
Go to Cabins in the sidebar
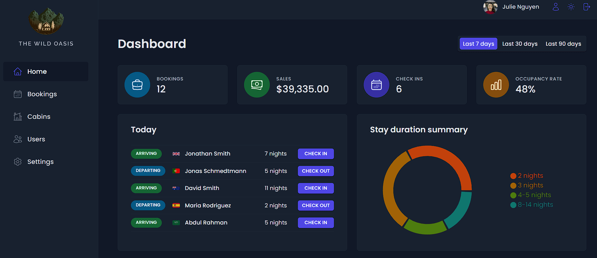click(x=39, y=117)
